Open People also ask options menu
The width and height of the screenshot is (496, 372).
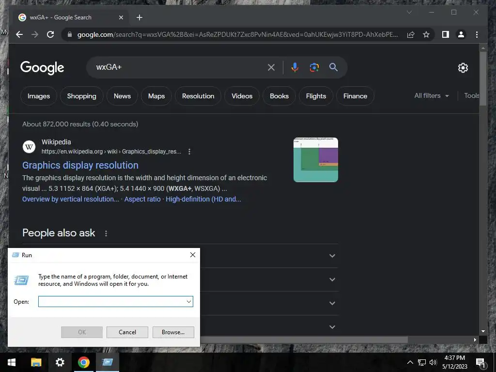click(x=106, y=233)
